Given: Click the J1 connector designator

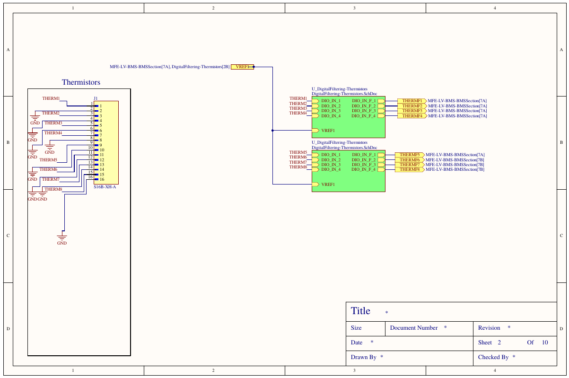Looking at the screenshot, I should click(96, 98).
